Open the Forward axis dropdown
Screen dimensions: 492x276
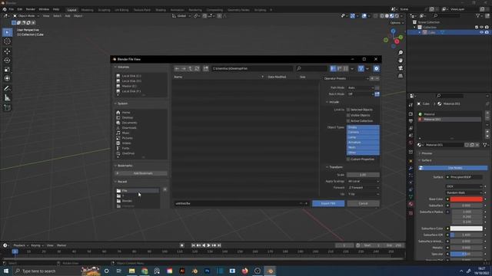[x=363, y=187]
